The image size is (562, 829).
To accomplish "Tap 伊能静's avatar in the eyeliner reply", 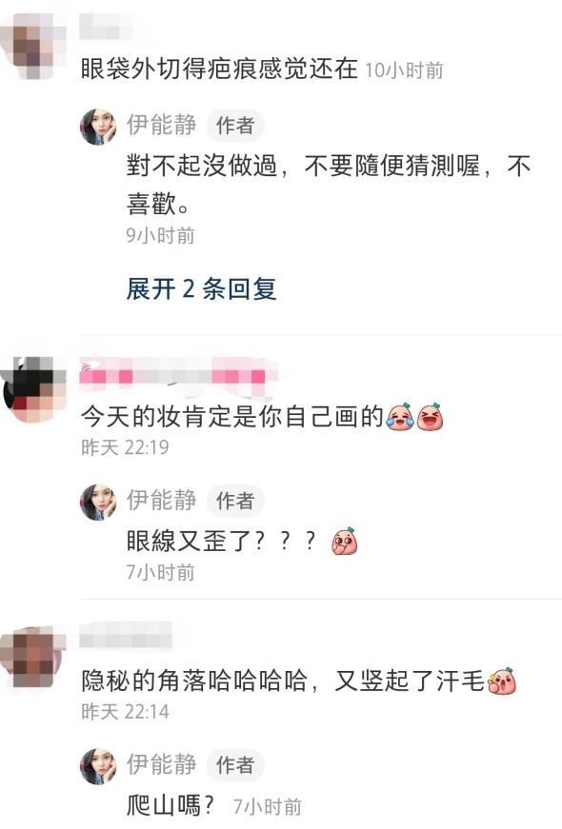I will (x=98, y=503).
